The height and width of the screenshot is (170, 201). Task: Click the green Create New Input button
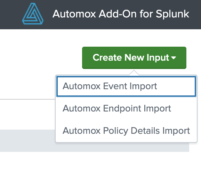[134, 58]
